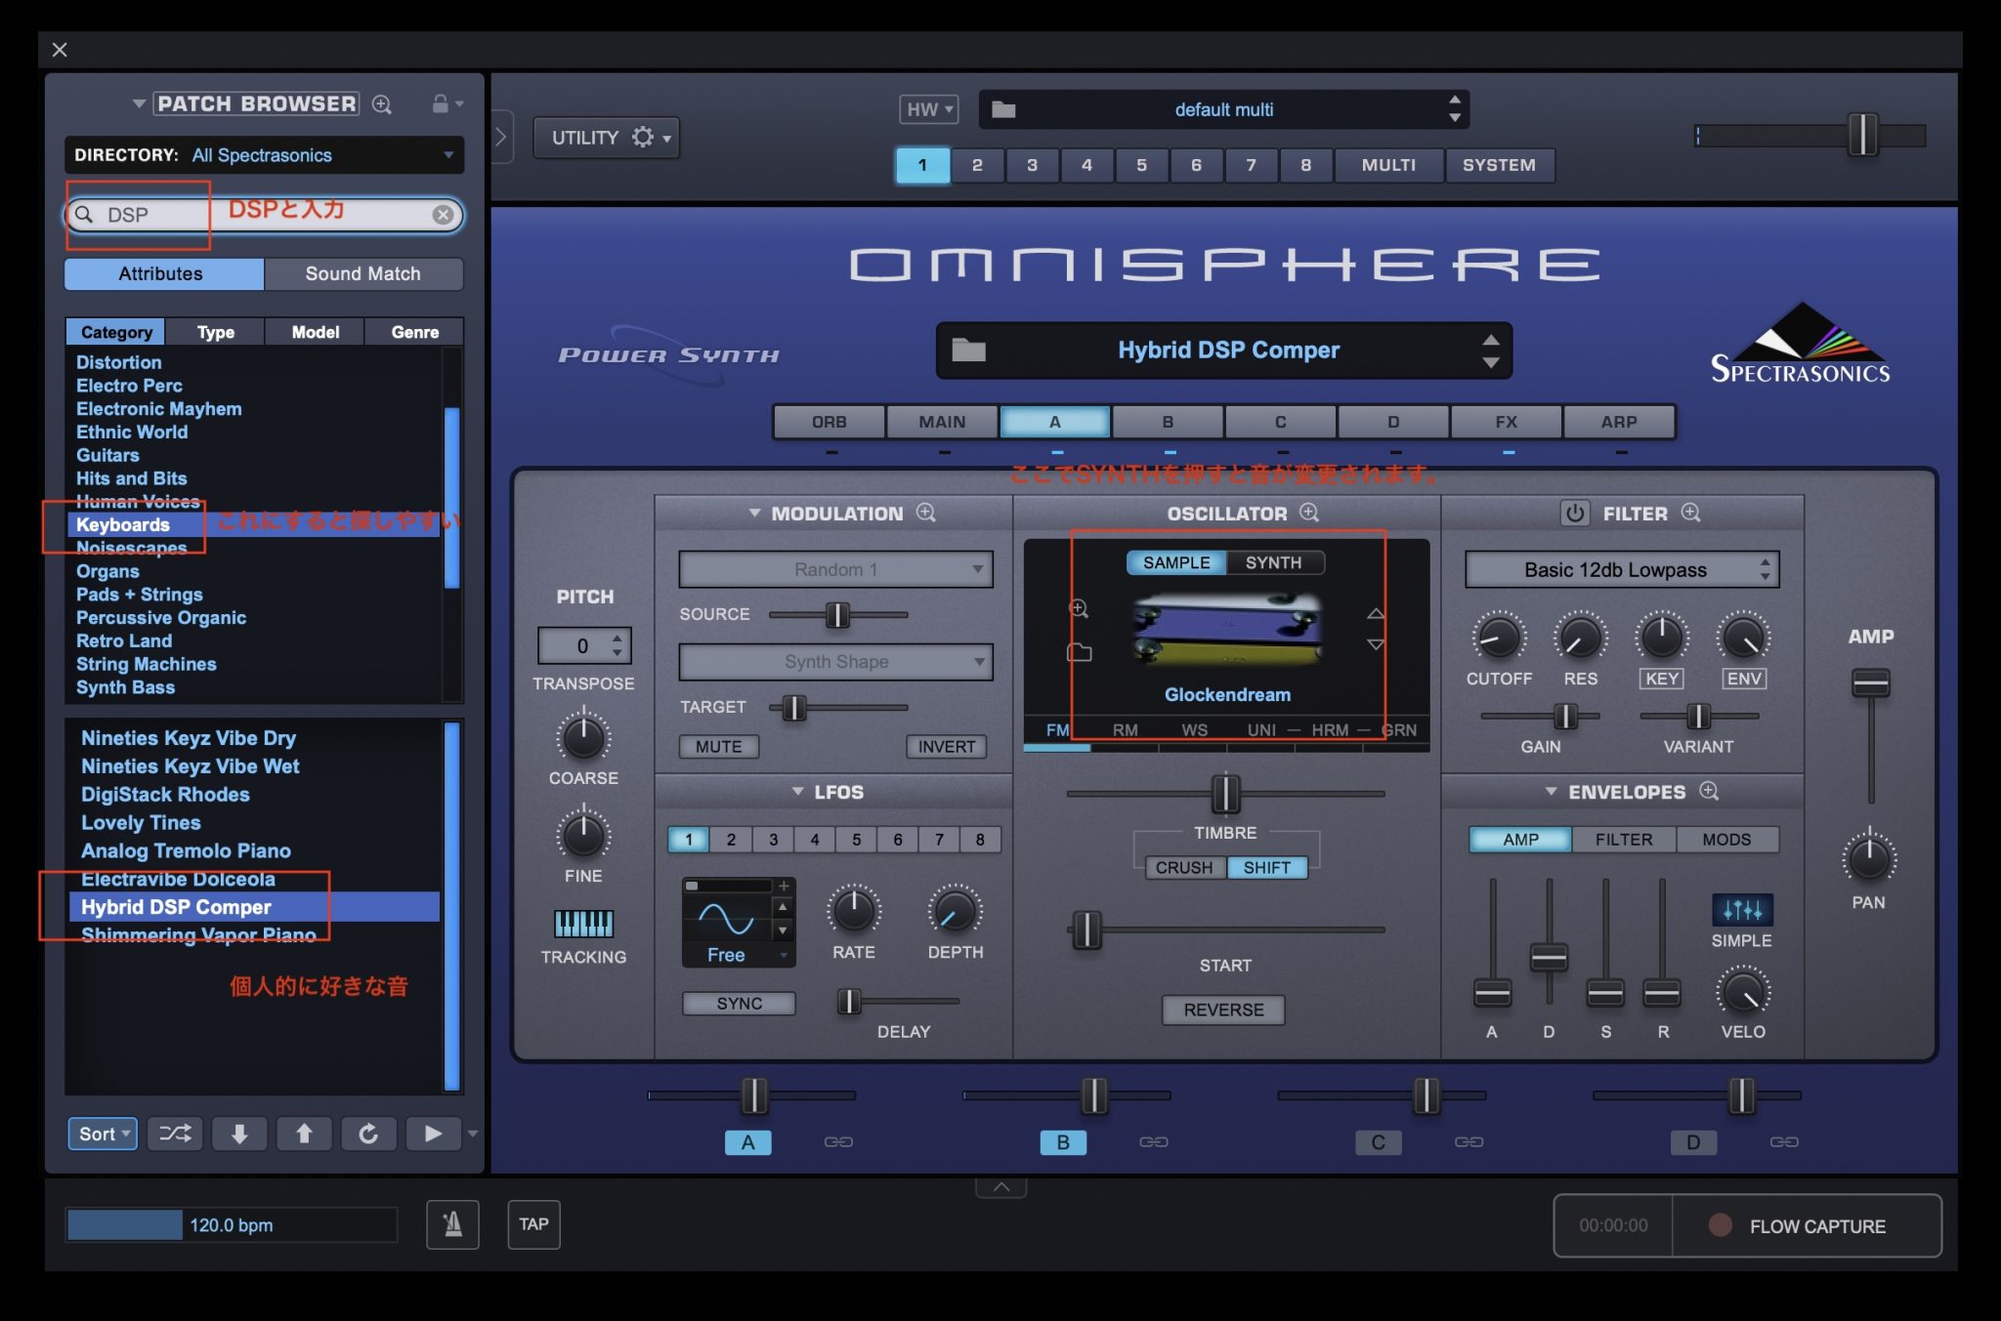Select the Hybrid DSP Comper patch

point(176,906)
